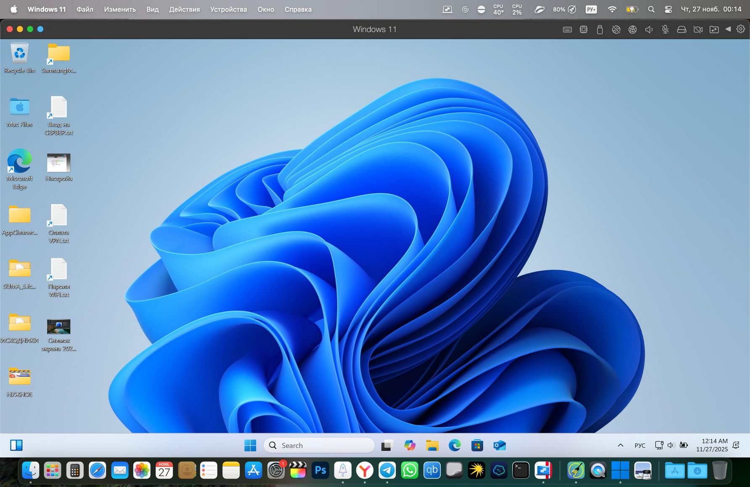Launch Copilot from the Windows taskbar
Viewport: 750px width, 487px height.
(409, 445)
